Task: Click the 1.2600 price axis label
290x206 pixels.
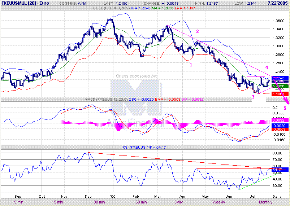Action: pos(278,63)
